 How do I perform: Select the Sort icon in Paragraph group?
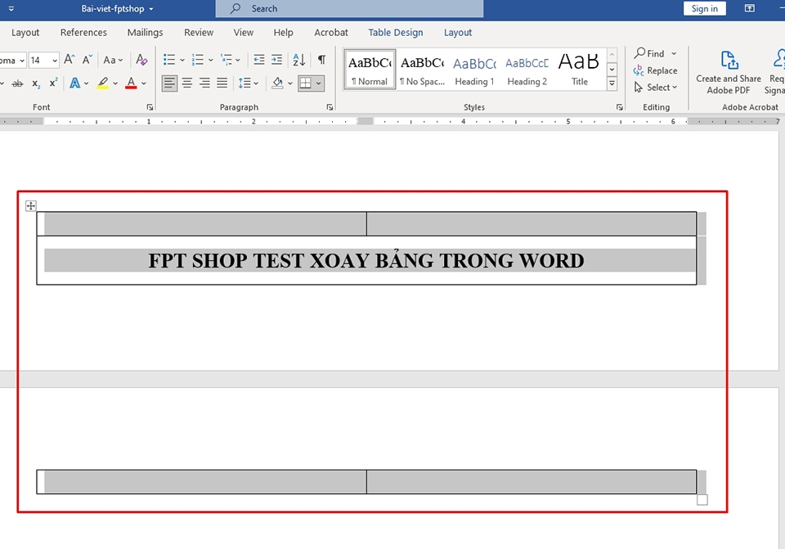click(298, 60)
